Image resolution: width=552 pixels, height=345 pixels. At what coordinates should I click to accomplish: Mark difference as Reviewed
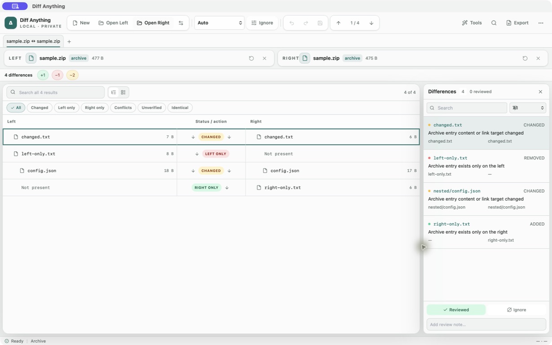[456, 310]
